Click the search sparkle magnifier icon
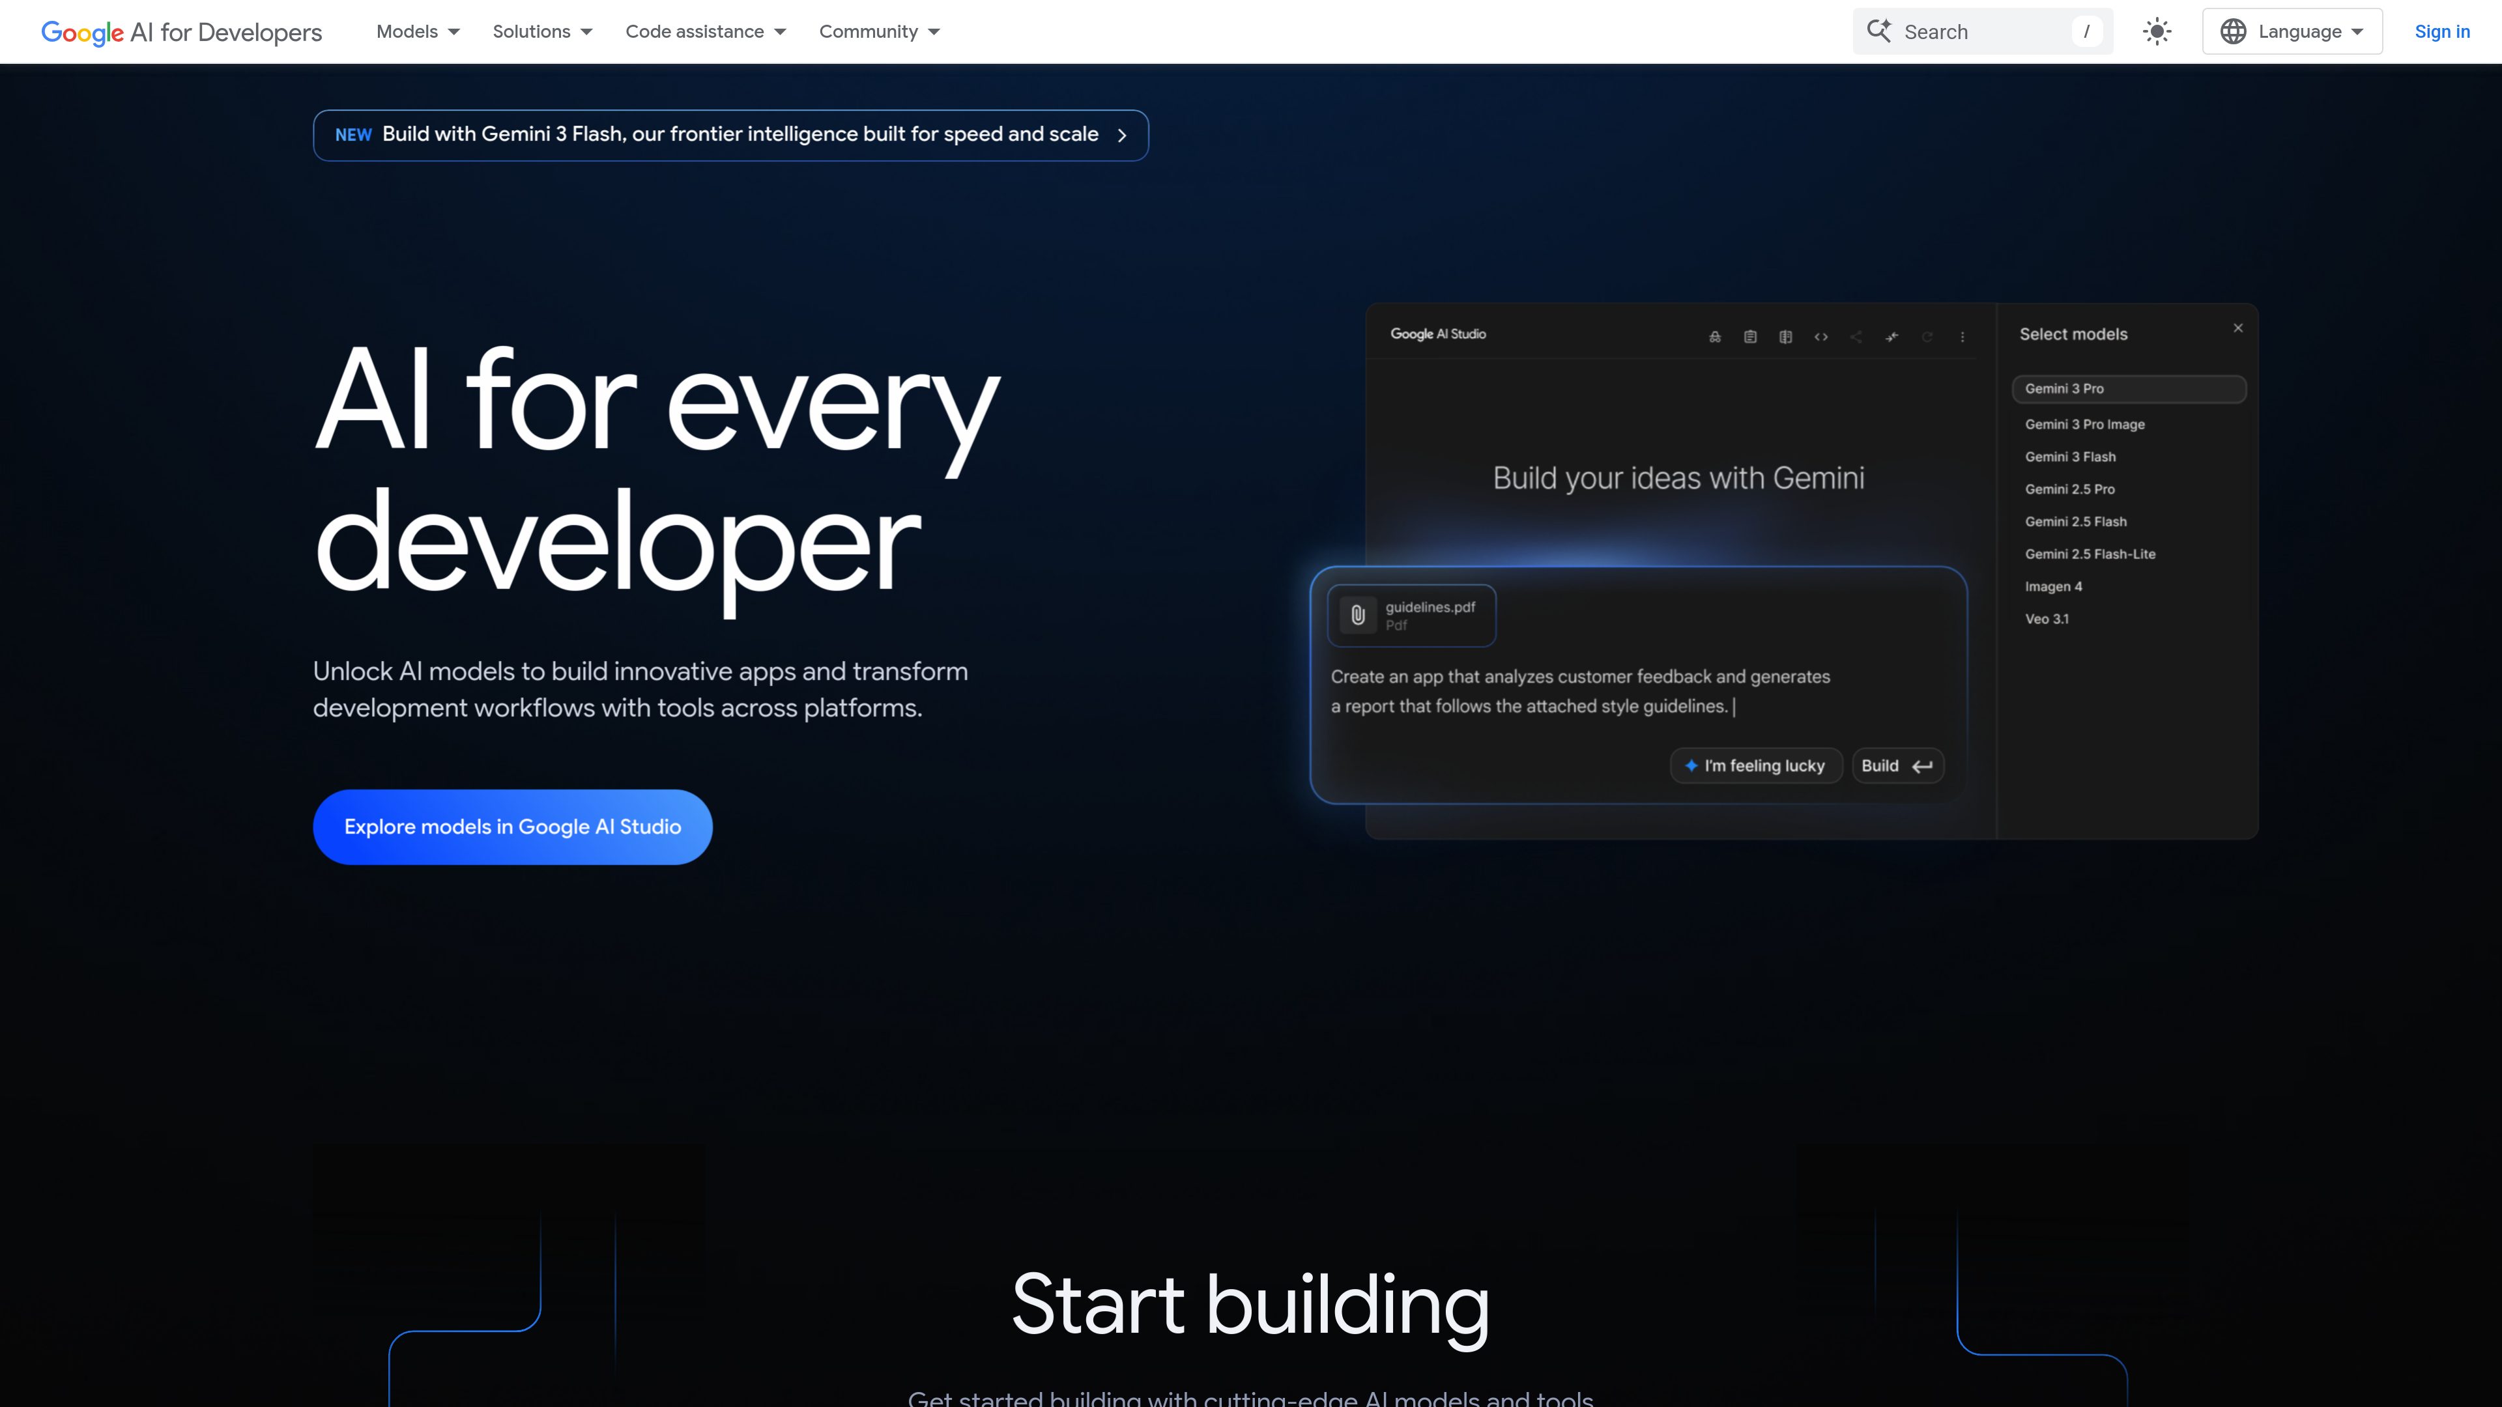Screen dimensions: 2502x1407 pyautogui.click(x=1879, y=31)
